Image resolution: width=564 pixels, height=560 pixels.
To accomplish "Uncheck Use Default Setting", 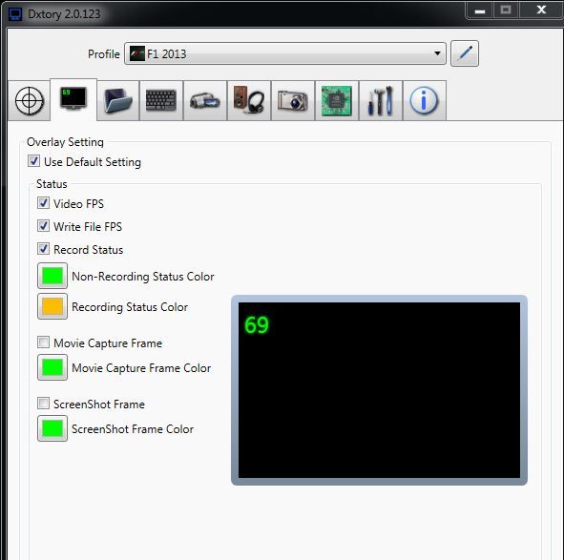I will [33, 161].
